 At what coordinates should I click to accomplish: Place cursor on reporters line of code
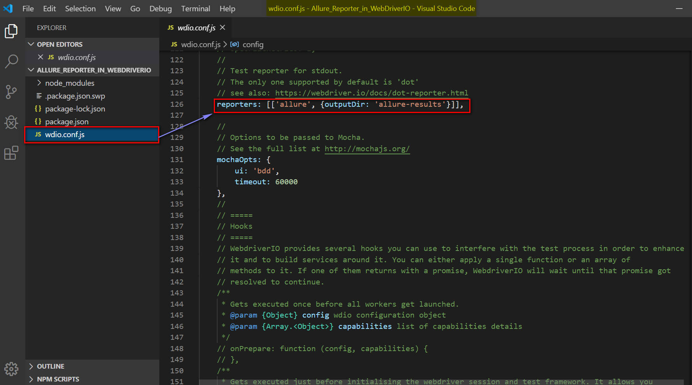coord(340,104)
